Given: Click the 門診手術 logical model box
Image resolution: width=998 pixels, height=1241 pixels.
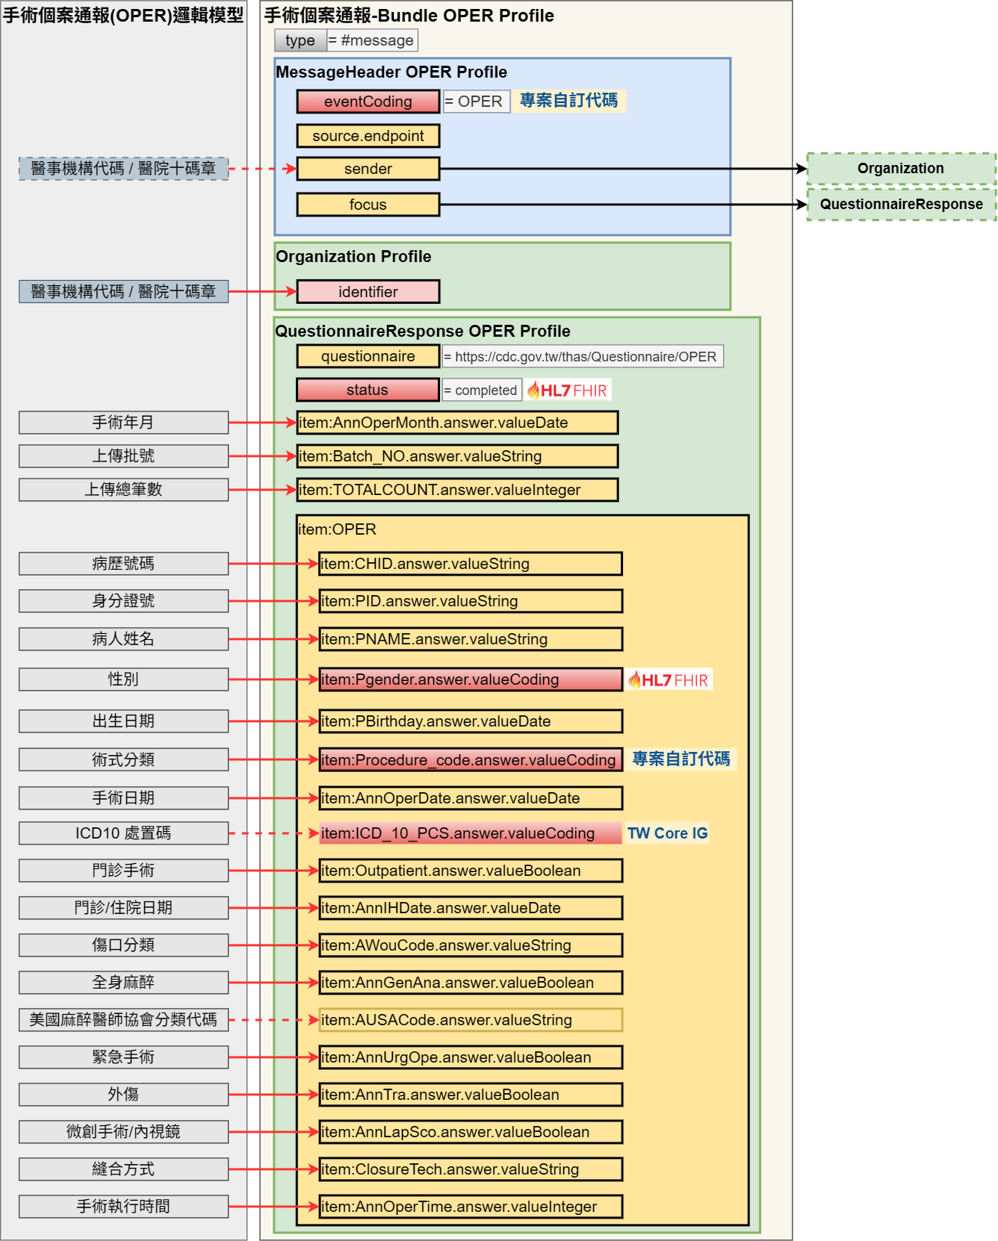Looking at the screenshot, I should [x=124, y=871].
